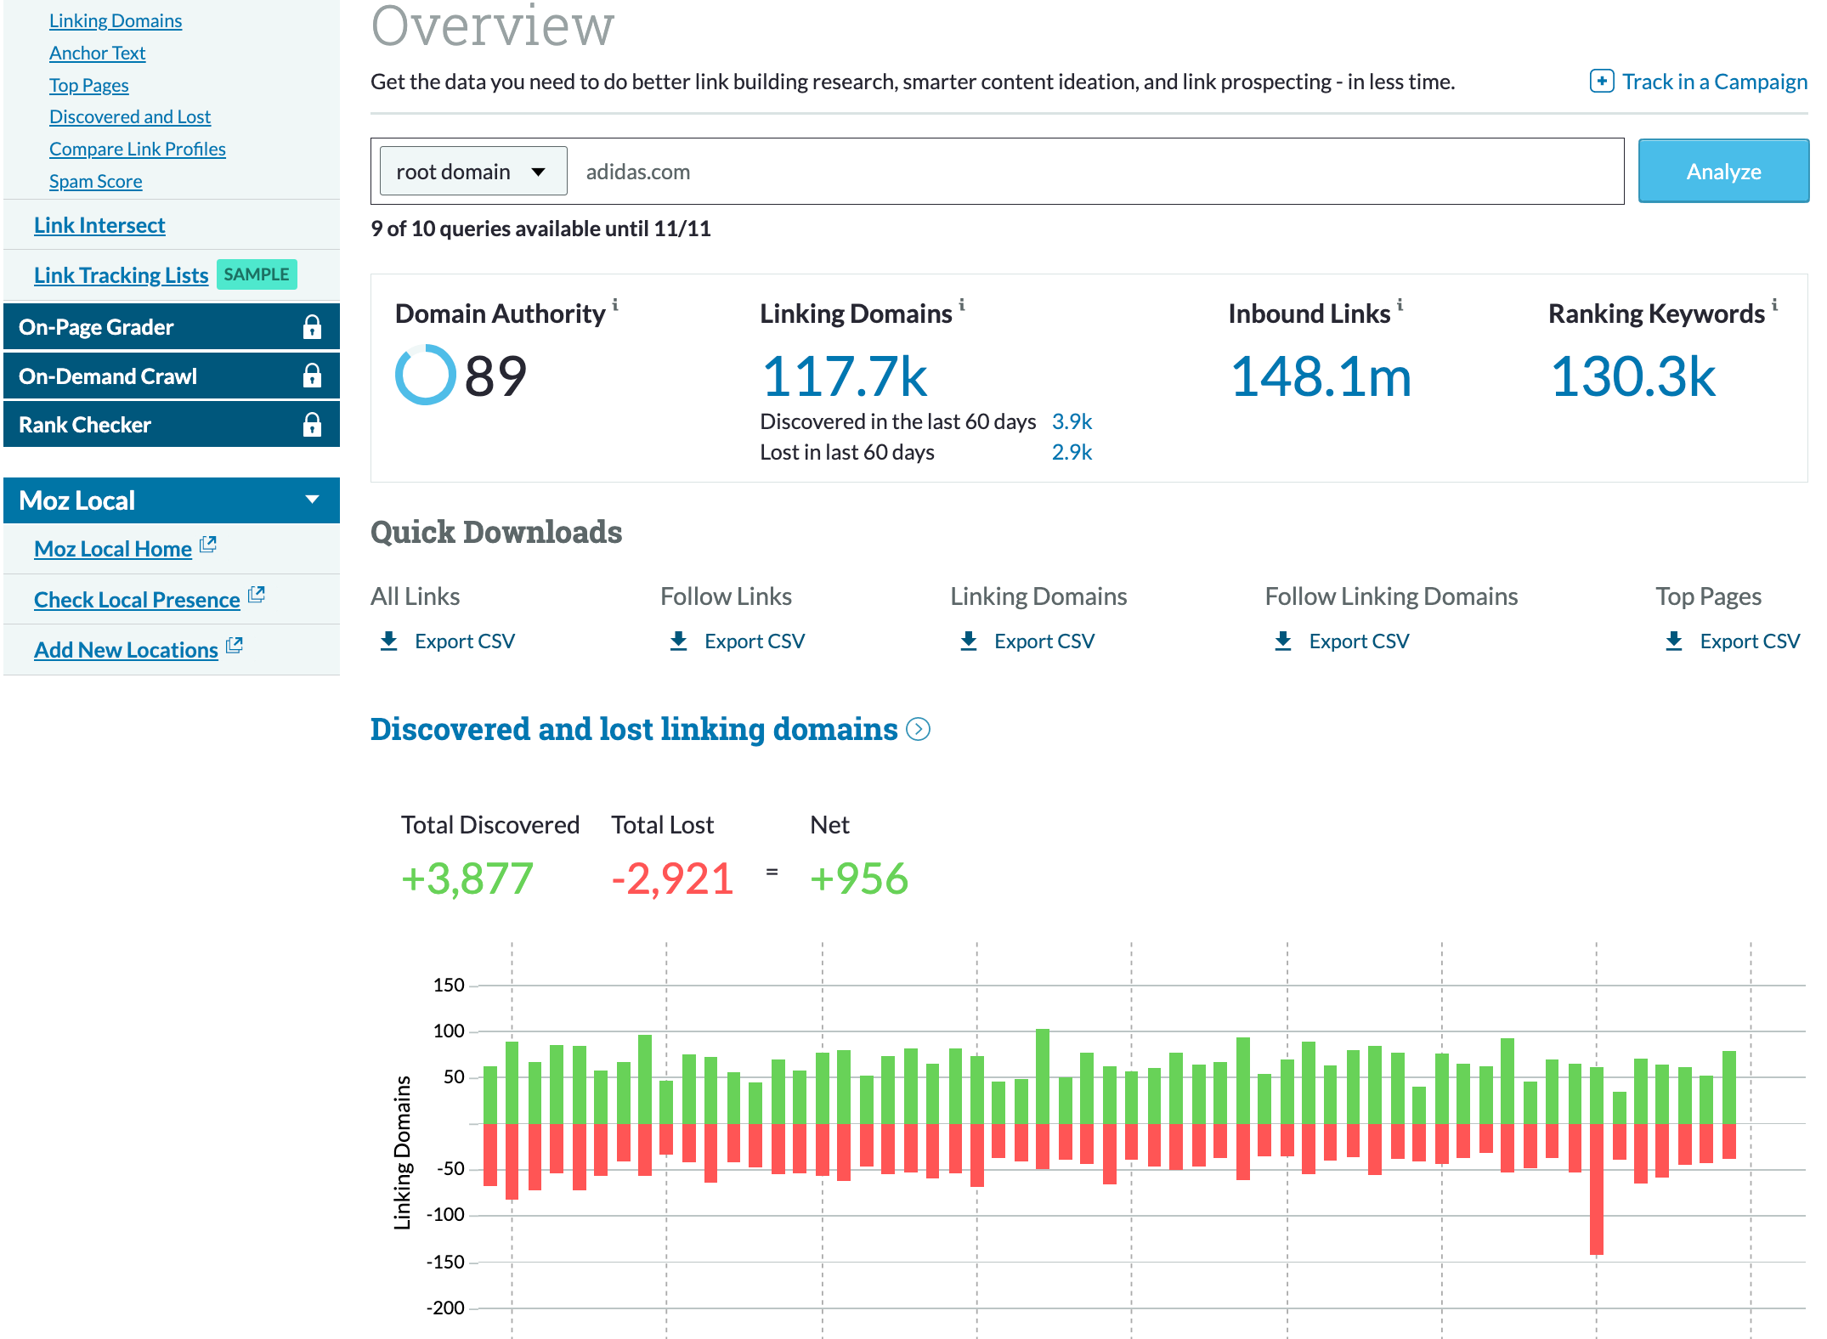Screen dimensions: 1827x1339
Task: Click the +956 Net value
Action: pyautogui.click(x=859, y=878)
